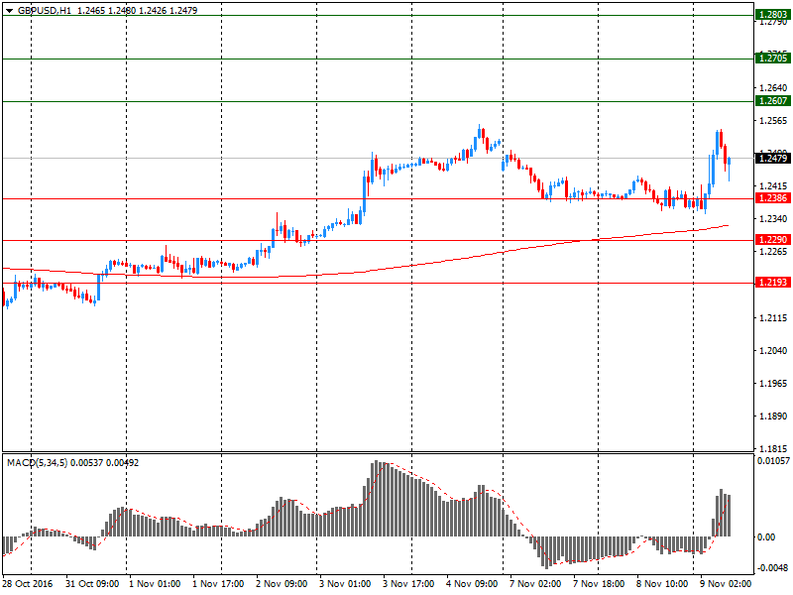
Task: Click the 8 Nov 10:00 time label
Action: pyautogui.click(x=662, y=583)
